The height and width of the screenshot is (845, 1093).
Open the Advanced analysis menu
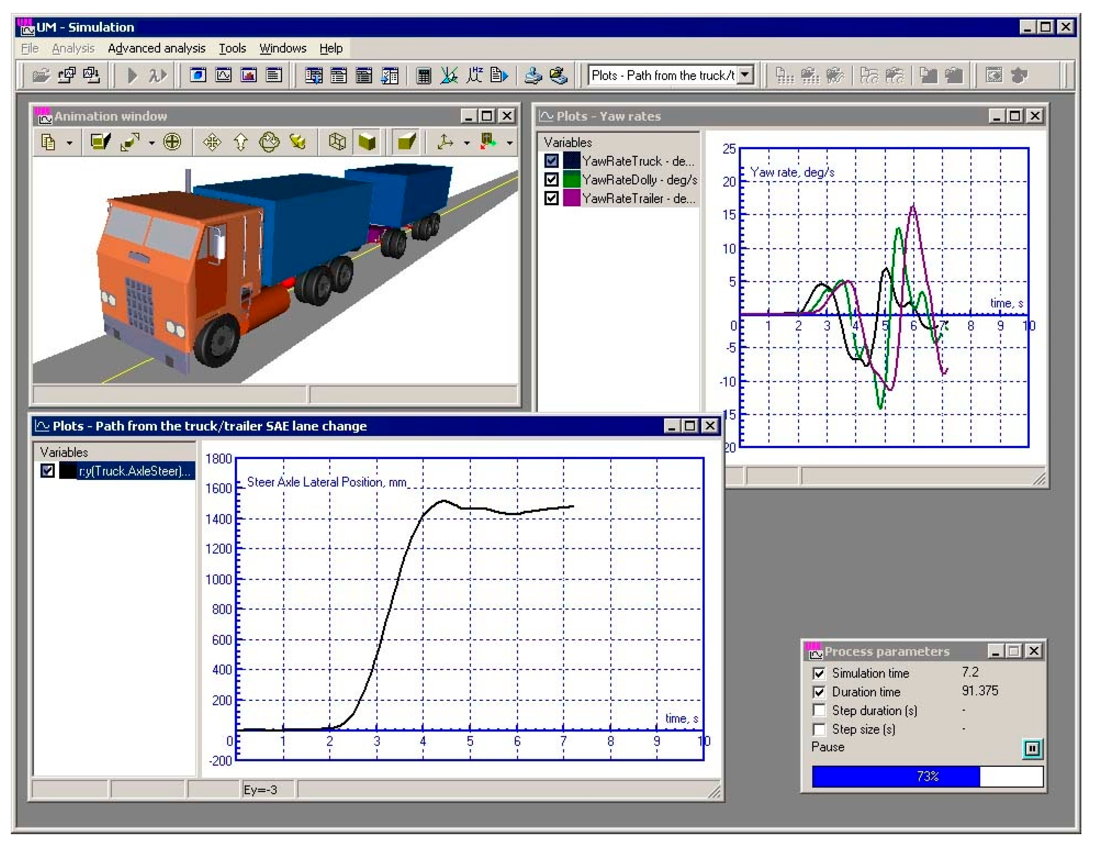pyautogui.click(x=156, y=49)
